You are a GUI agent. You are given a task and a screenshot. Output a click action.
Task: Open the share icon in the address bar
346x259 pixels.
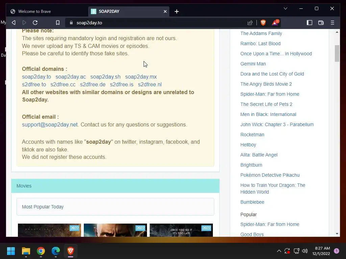[250, 23]
